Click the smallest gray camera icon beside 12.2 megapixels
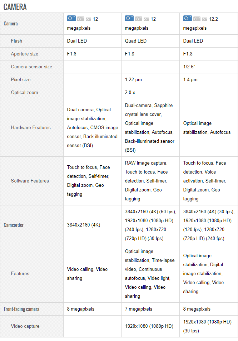Viewport: 238px width, 341px height. point(204,19)
